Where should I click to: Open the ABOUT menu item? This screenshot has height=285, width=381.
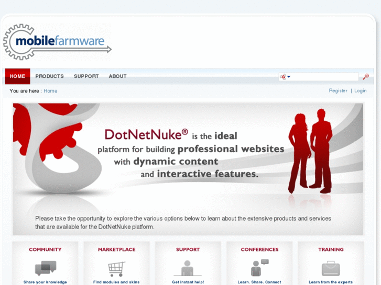click(x=117, y=76)
